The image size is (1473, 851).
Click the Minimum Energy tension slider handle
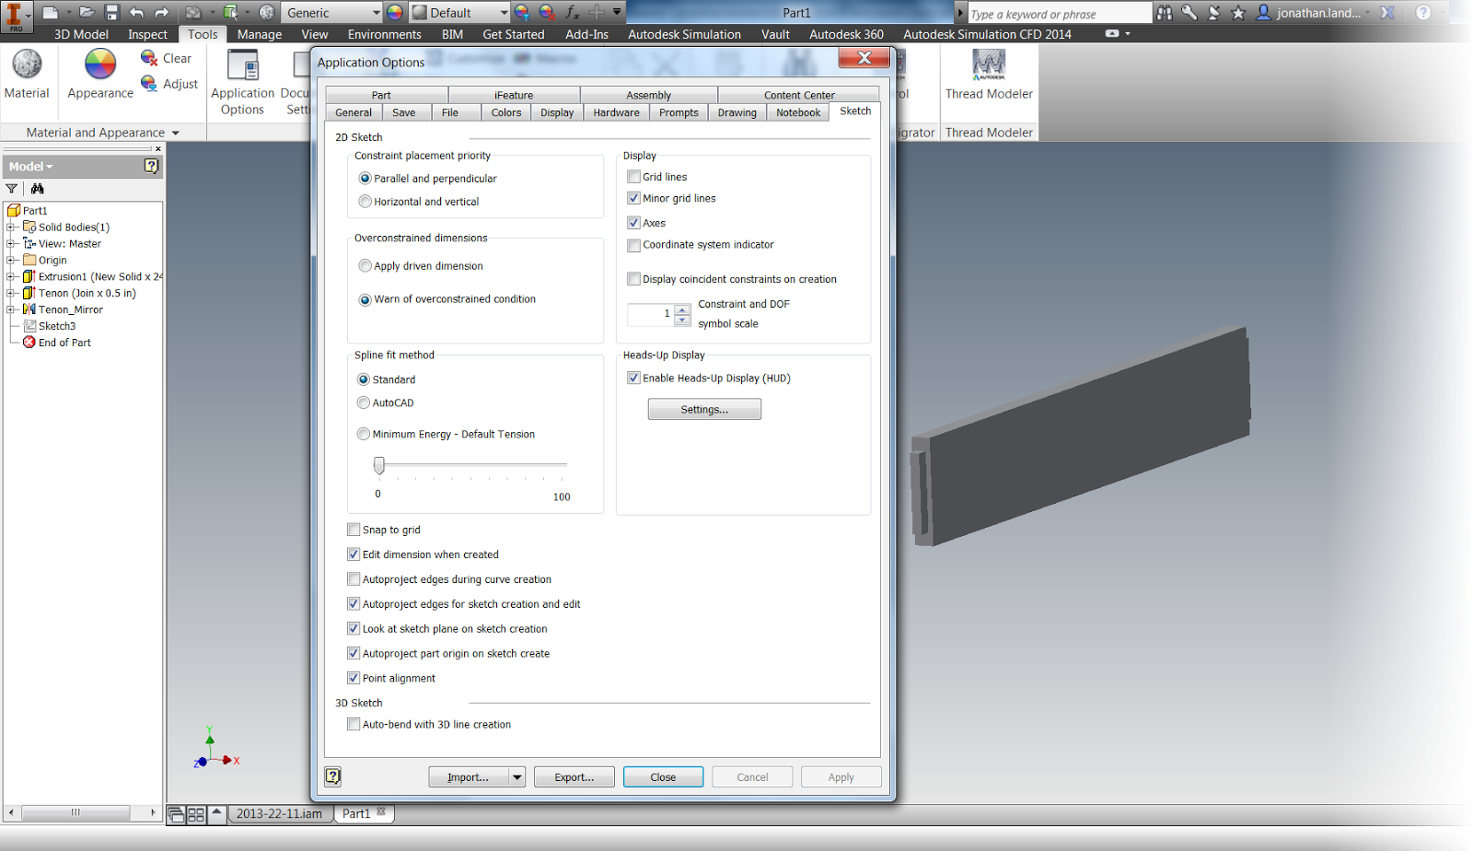pyautogui.click(x=379, y=465)
